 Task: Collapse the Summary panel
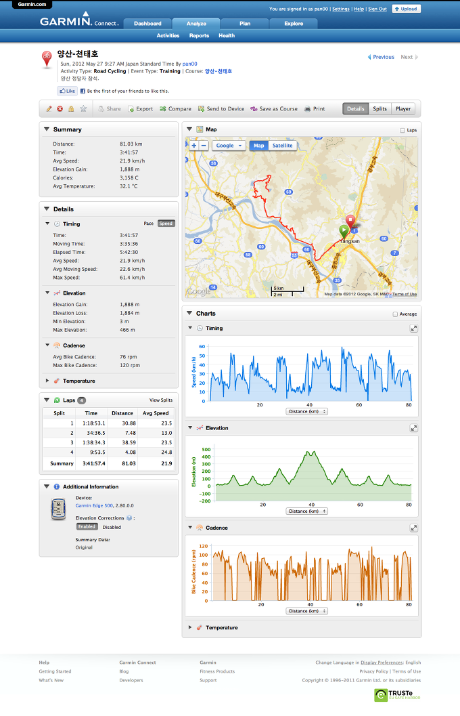pos(47,129)
